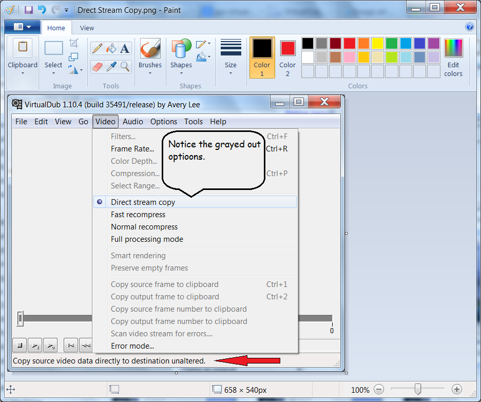Open the VirtualDub Go menu
Image resolution: width=481 pixels, height=402 pixels.
(84, 122)
